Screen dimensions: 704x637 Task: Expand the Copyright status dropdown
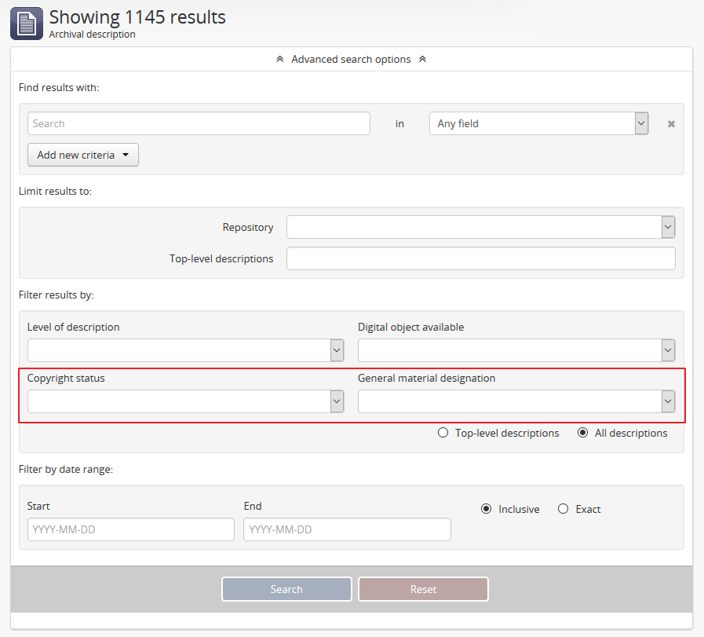pos(185,401)
